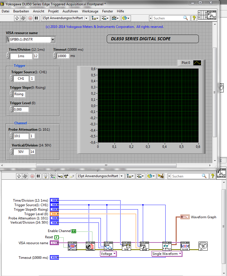Click the Timeout stepper arrows

point(55,56)
